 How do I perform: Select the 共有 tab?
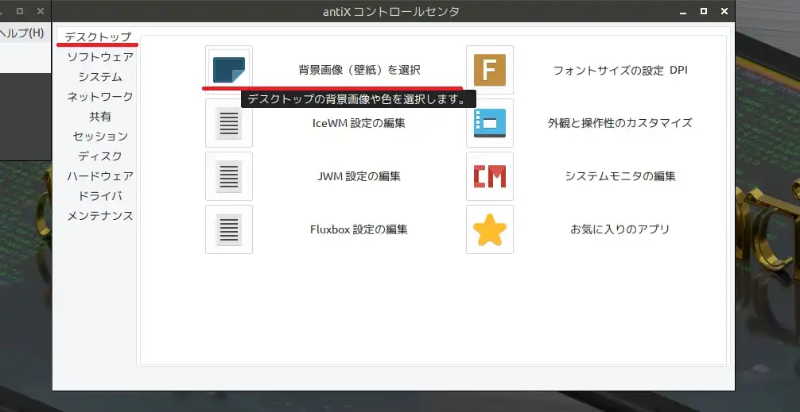pyautogui.click(x=99, y=117)
